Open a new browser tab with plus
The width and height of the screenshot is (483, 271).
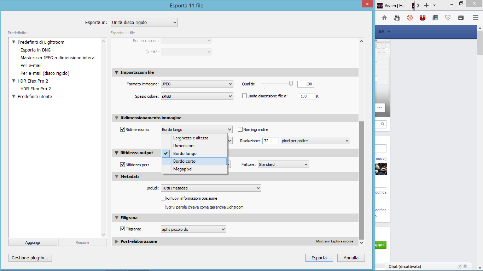(x=426, y=5)
